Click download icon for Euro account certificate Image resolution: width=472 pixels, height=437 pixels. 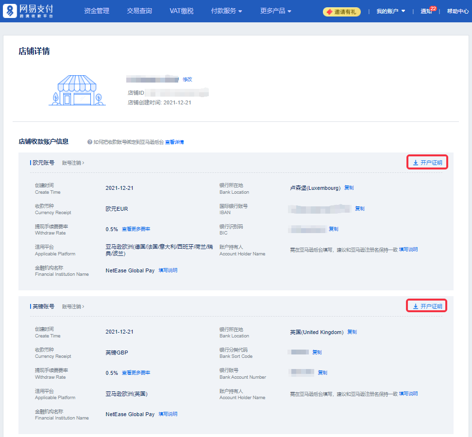coord(416,163)
